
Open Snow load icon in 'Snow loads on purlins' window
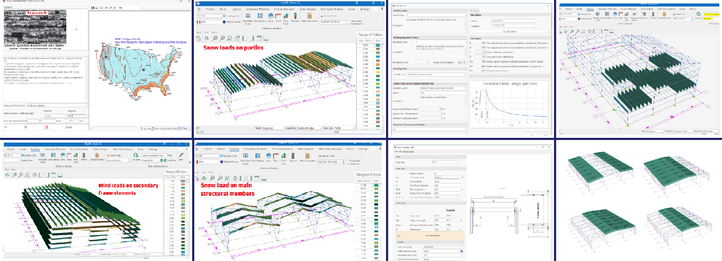[x=271, y=16]
